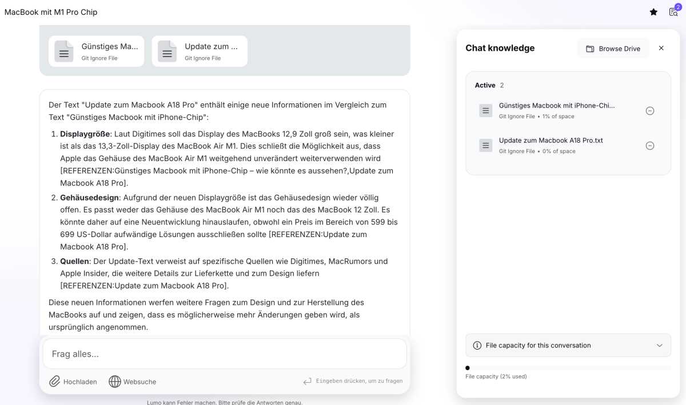Click Hochladen to upload a file
Viewport: 686px width, 405px height.
tap(79, 382)
